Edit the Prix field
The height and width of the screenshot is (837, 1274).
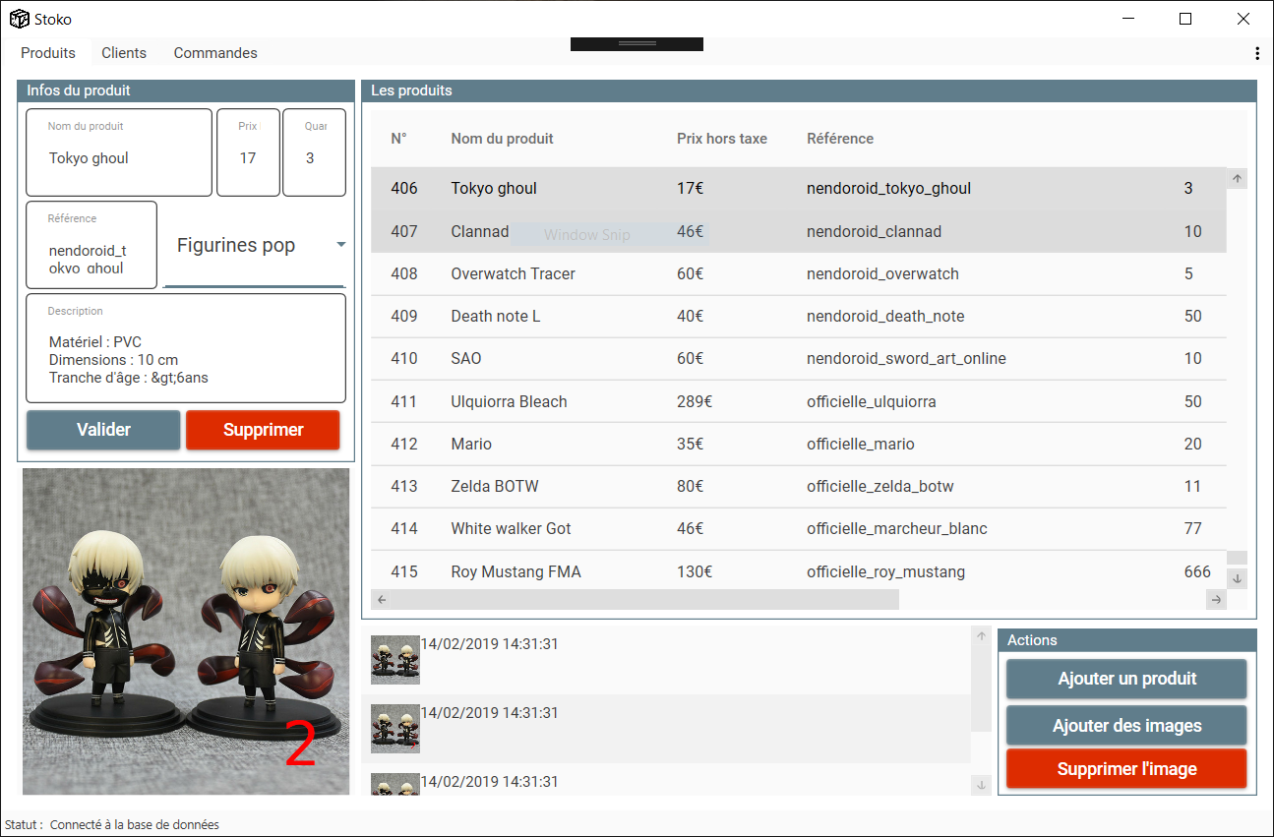point(248,152)
